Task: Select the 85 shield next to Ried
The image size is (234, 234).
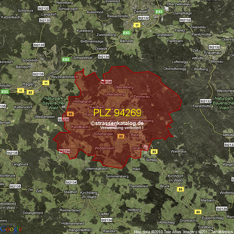Action: coord(121,136)
